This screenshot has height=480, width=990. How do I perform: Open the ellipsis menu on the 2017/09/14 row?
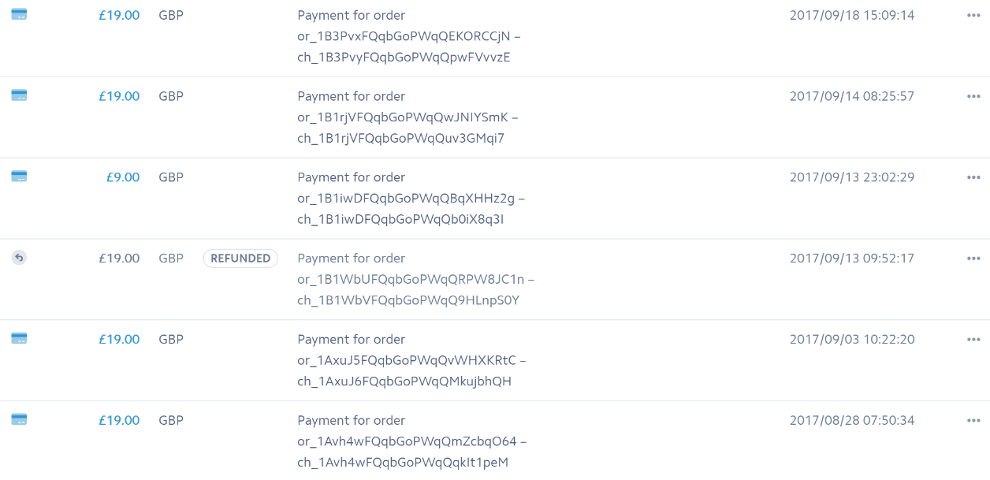coord(973,95)
